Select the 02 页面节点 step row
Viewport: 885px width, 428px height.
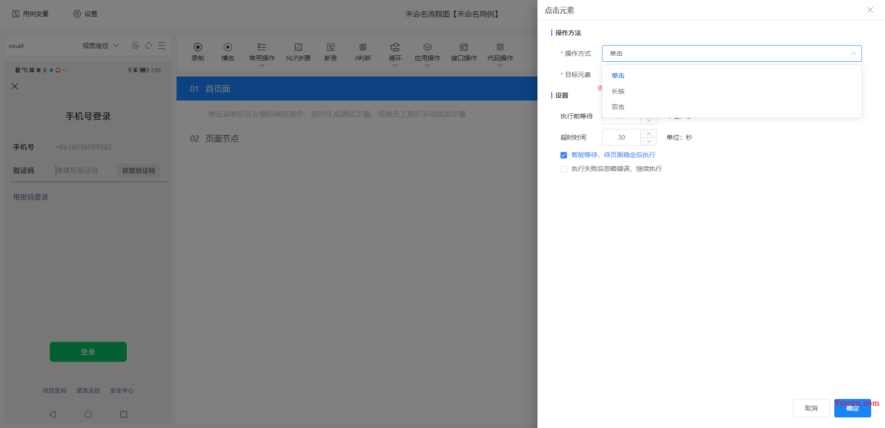(x=357, y=139)
